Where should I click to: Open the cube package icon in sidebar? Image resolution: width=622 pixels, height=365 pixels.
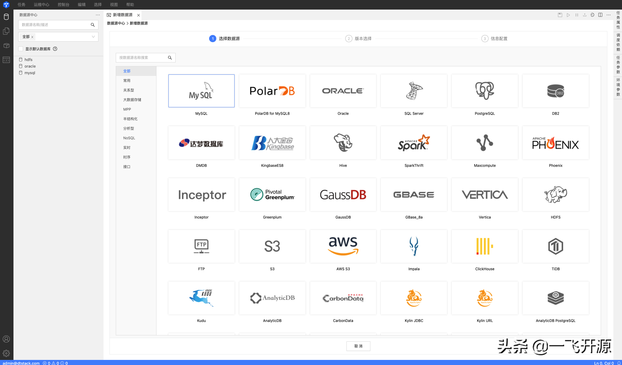coord(6,46)
